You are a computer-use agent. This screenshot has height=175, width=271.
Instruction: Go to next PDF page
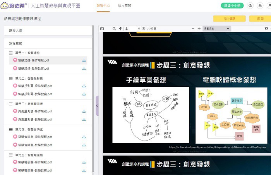coord(127,29)
